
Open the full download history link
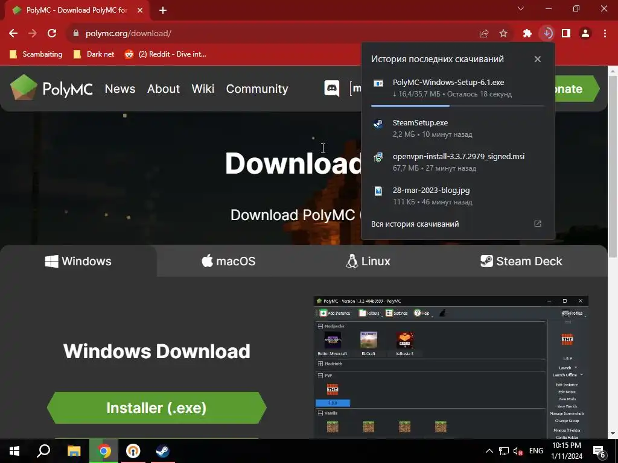415,224
